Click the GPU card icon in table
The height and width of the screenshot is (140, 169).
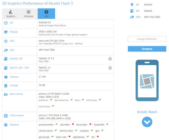click(6, 50)
